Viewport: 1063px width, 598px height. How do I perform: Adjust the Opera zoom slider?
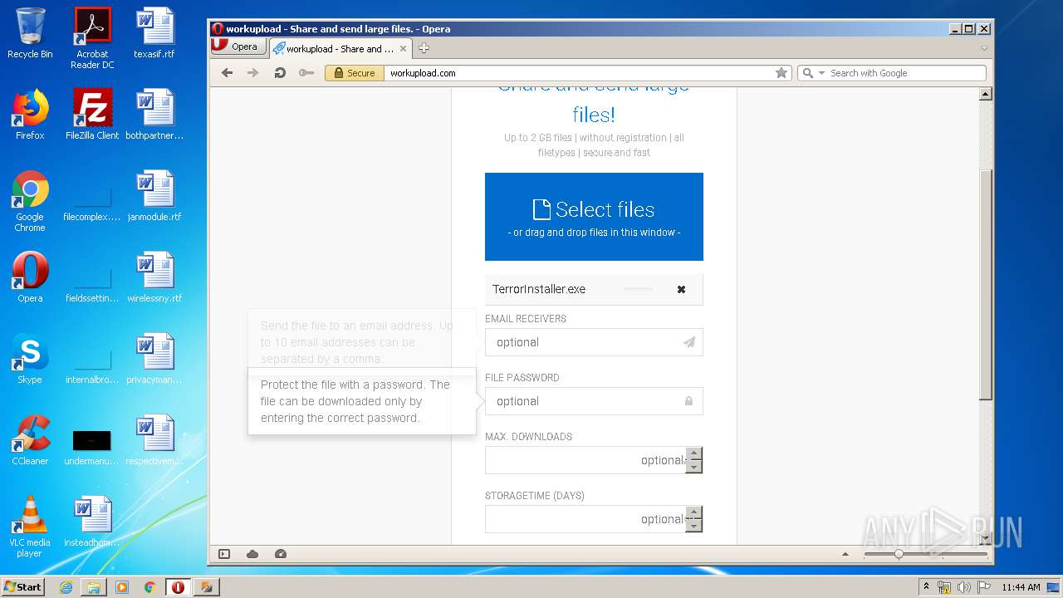click(899, 554)
